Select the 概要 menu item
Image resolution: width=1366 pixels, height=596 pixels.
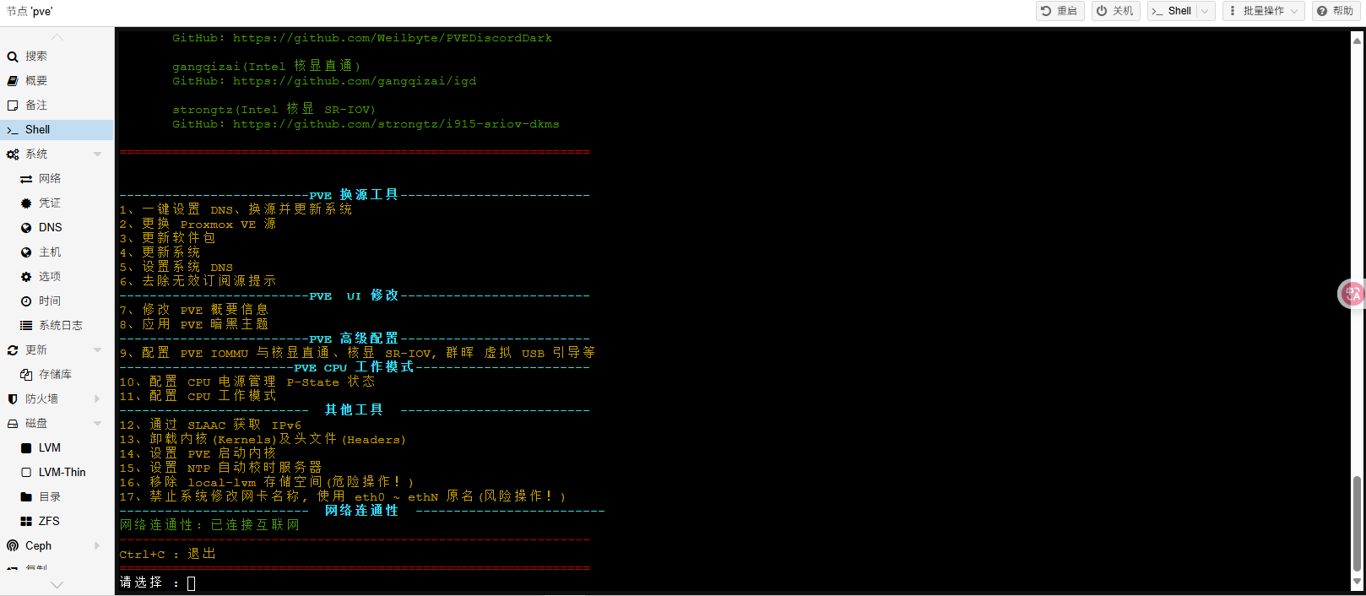(x=57, y=81)
